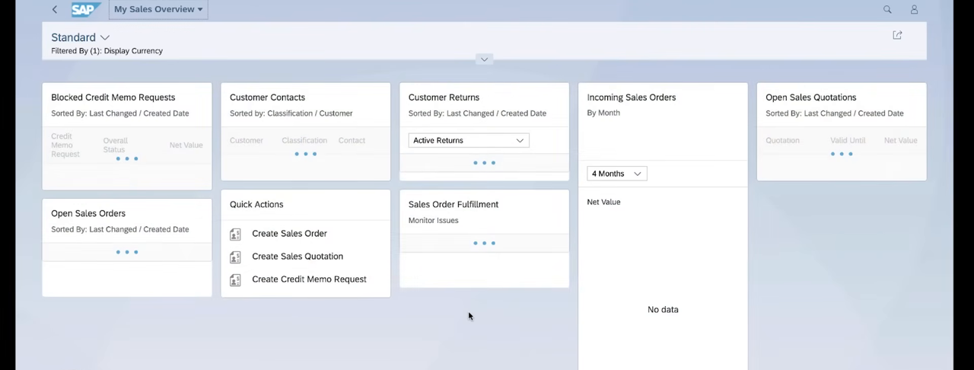Open the Active Returns dropdown

click(469, 140)
